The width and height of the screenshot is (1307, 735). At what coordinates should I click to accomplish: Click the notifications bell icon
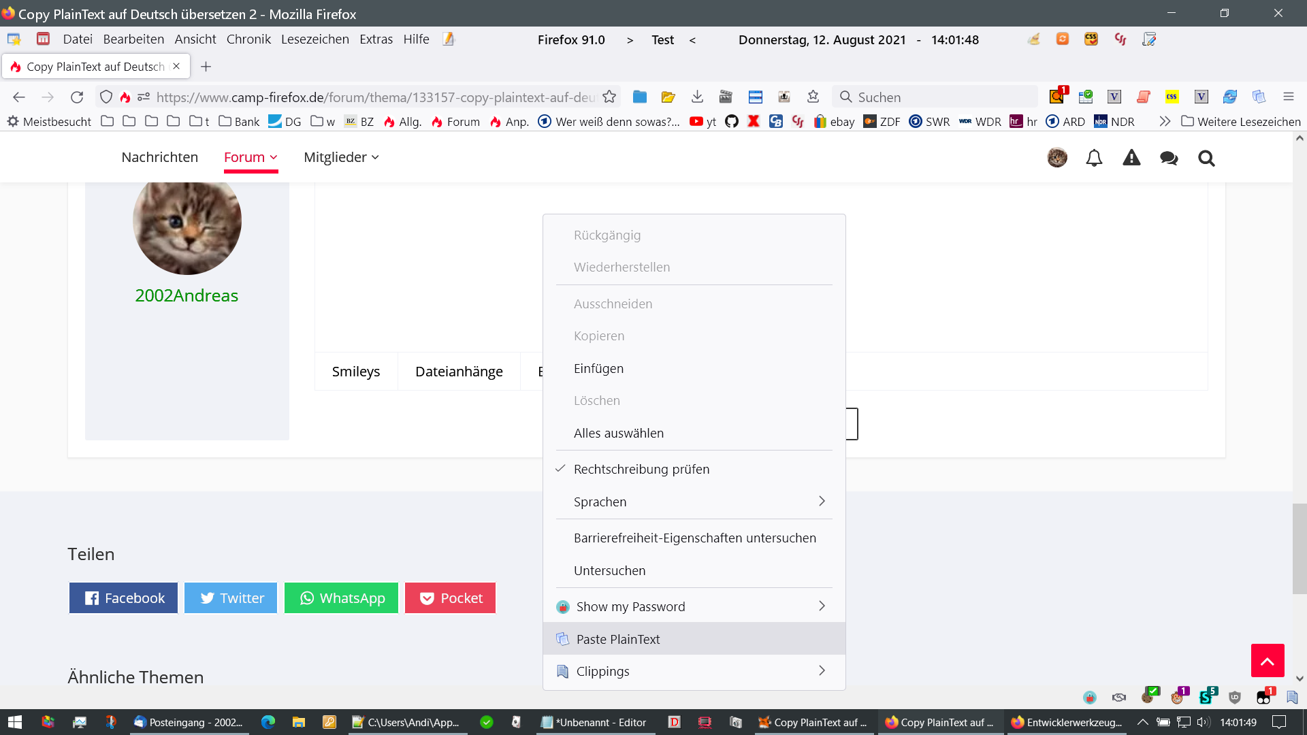(x=1094, y=158)
